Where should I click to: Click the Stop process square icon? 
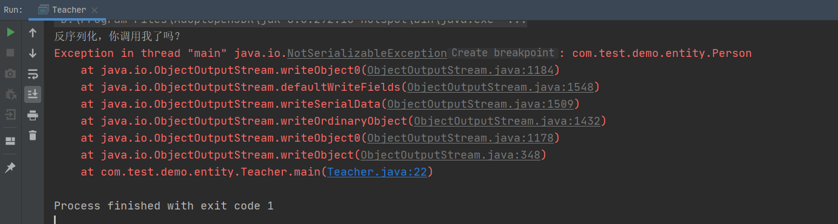pyautogui.click(x=10, y=53)
